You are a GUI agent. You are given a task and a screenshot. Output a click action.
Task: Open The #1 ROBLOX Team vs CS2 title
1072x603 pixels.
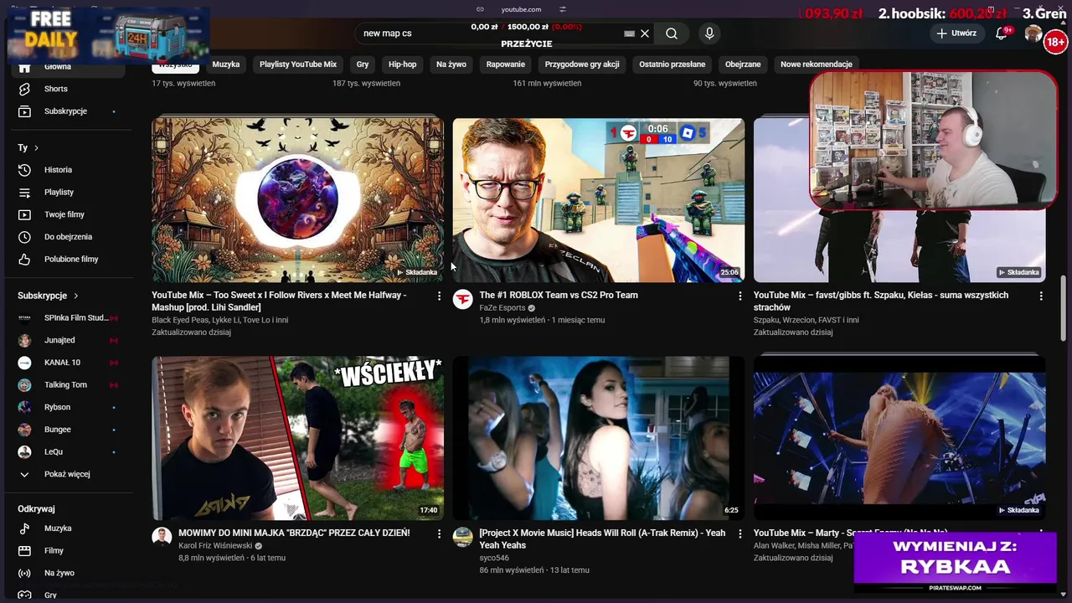point(559,295)
